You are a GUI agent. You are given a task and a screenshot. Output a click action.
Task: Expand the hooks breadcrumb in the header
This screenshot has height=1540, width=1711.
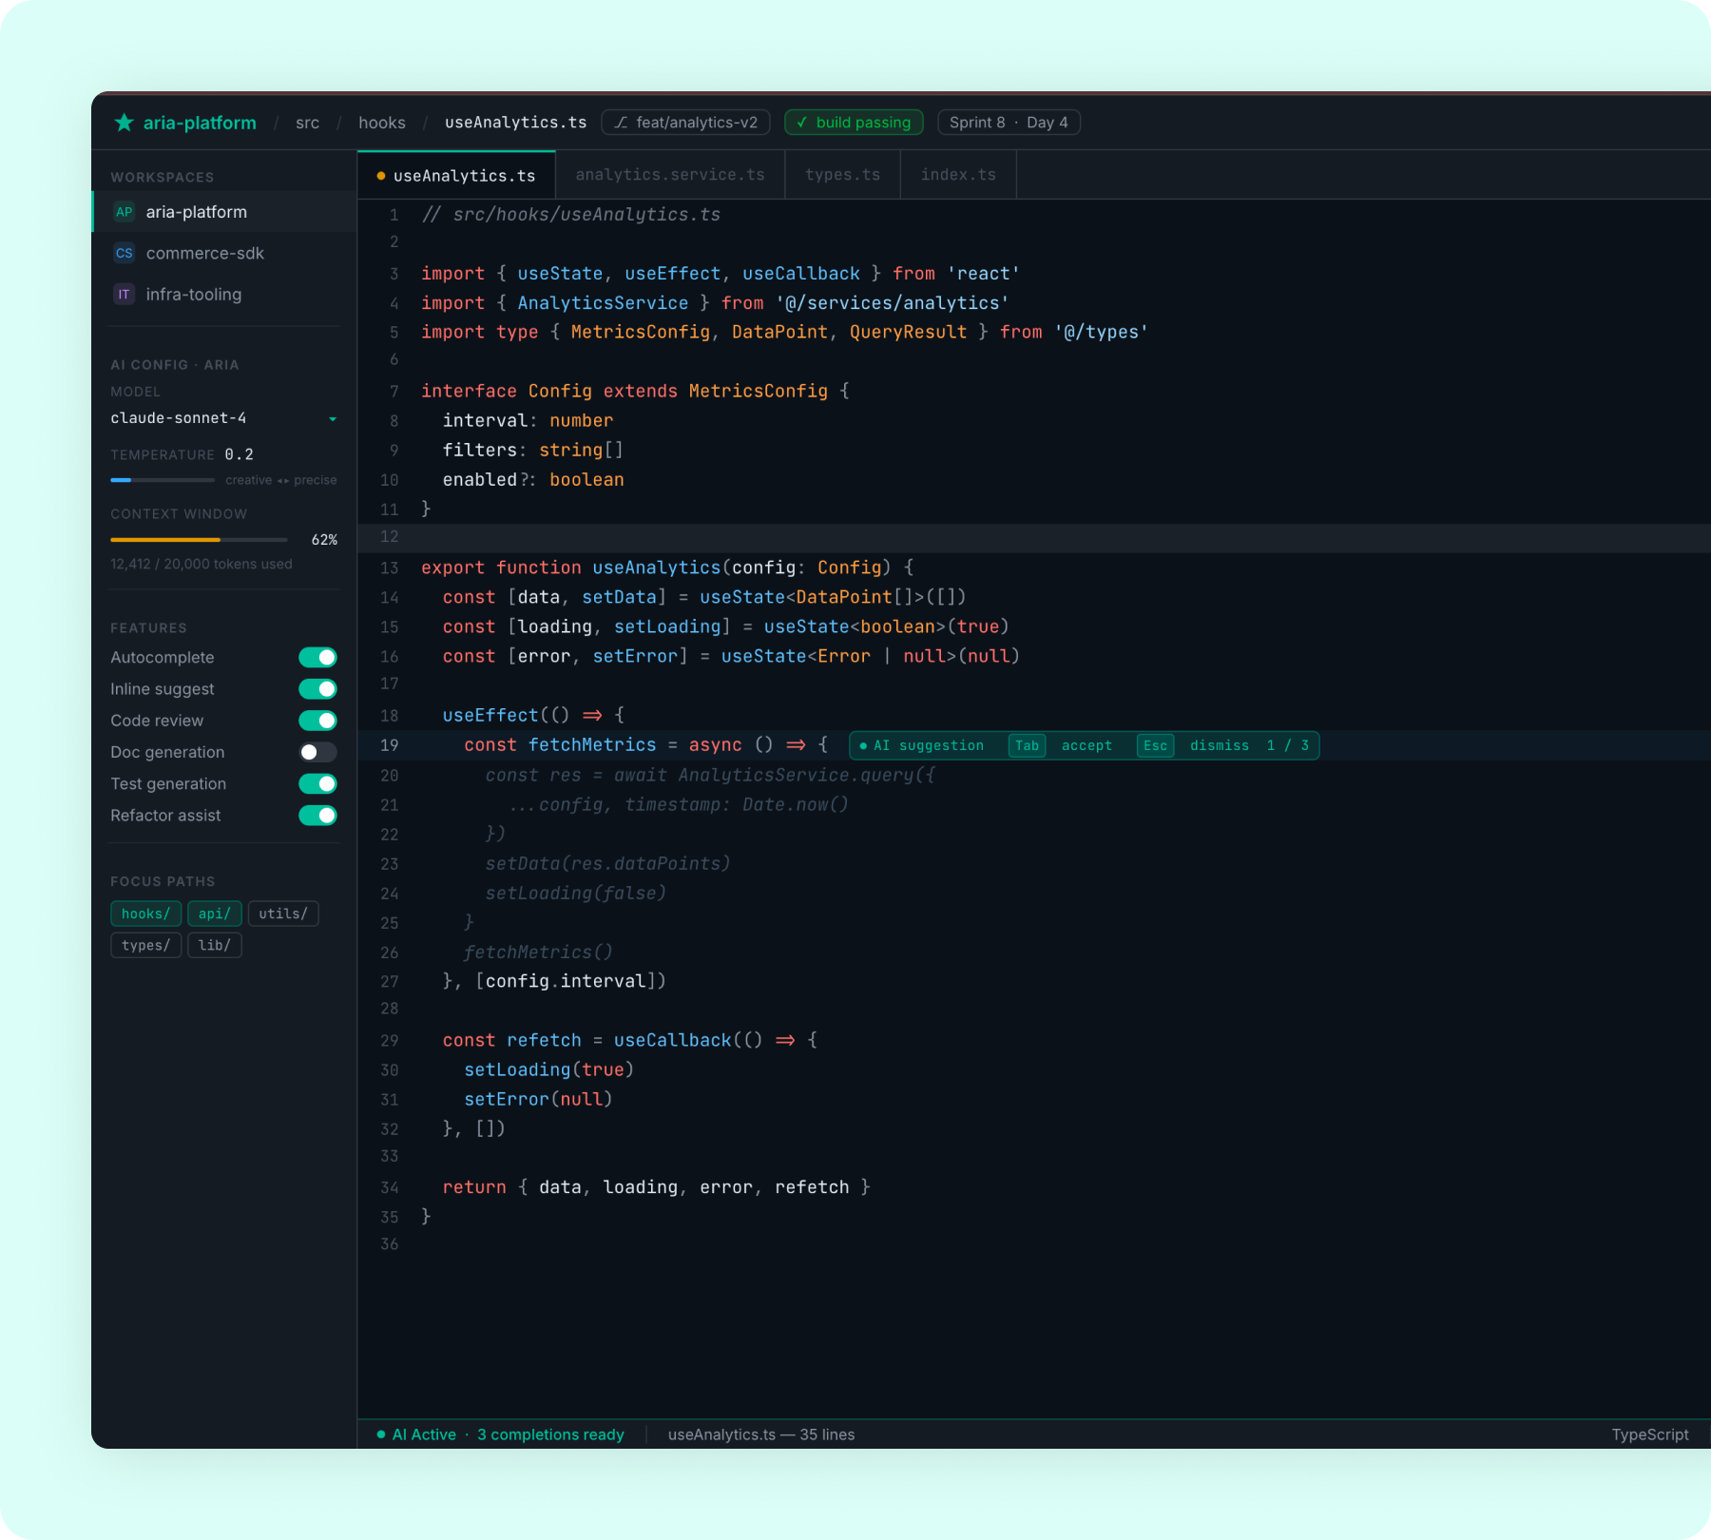tap(382, 122)
